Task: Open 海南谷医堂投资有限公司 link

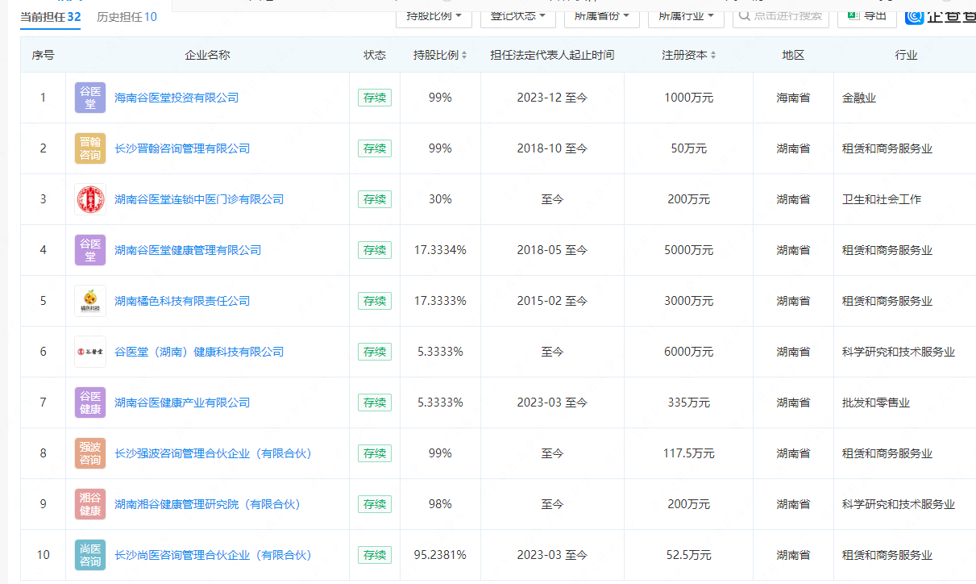Action: coord(177,98)
